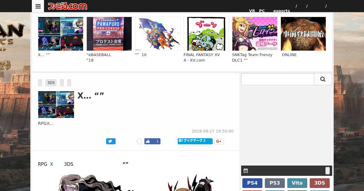Screen dimensions: 364x191
Task: Click the article header thumbnail image
Action: [x=56, y=105]
